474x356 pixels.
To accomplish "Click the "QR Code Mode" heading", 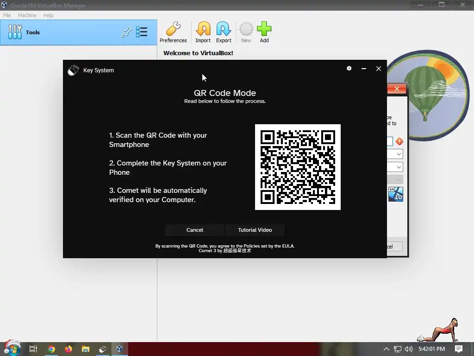I will pos(225,93).
